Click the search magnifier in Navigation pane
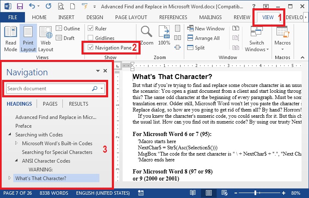Image resolution: width=309 pixels, height=198 pixels. click(94, 89)
